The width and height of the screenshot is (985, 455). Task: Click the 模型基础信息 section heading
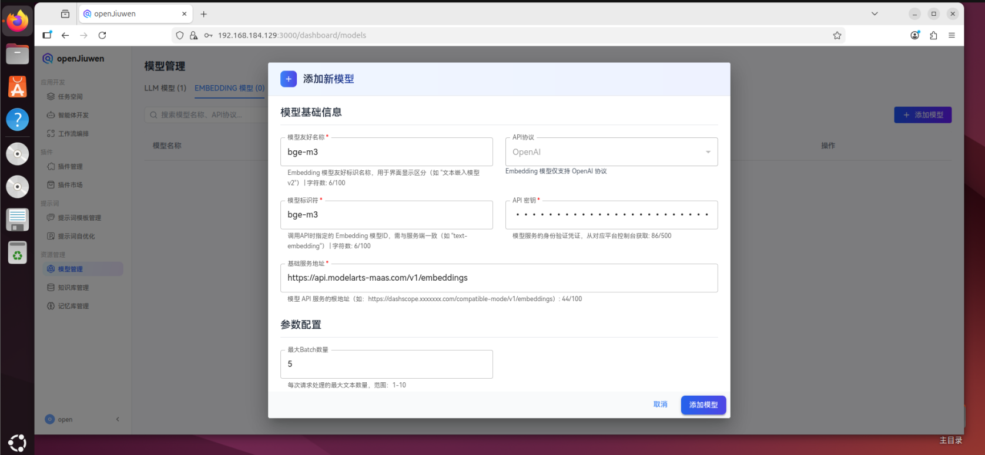tap(311, 112)
